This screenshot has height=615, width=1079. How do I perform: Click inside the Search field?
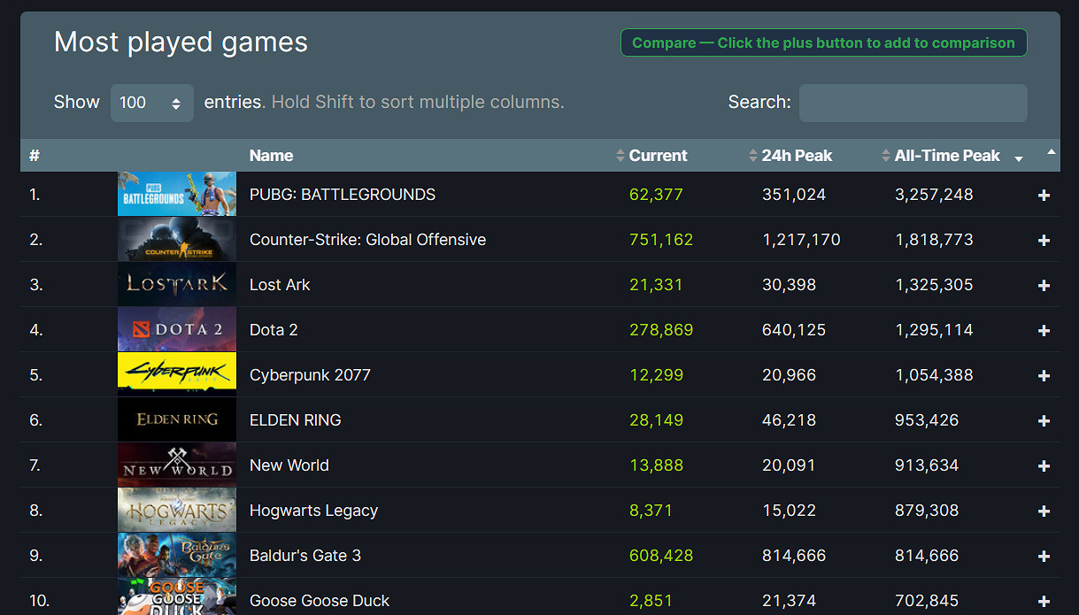click(x=912, y=103)
